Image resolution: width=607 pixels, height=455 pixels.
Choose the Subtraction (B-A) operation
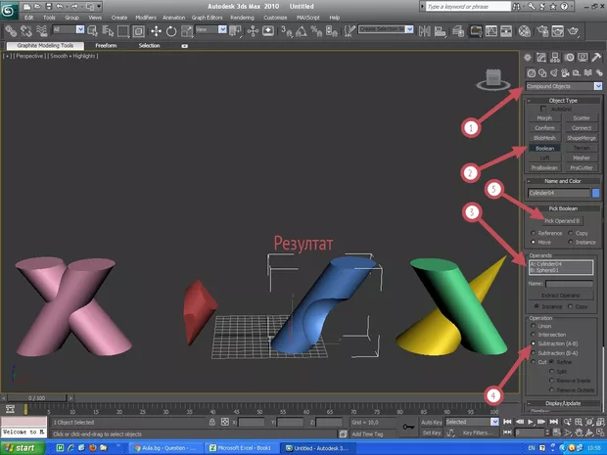(x=531, y=352)
